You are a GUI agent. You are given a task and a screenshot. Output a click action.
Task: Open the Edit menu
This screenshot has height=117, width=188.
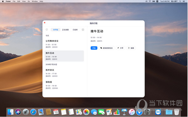pyautogui.click(x=19, y=1)
